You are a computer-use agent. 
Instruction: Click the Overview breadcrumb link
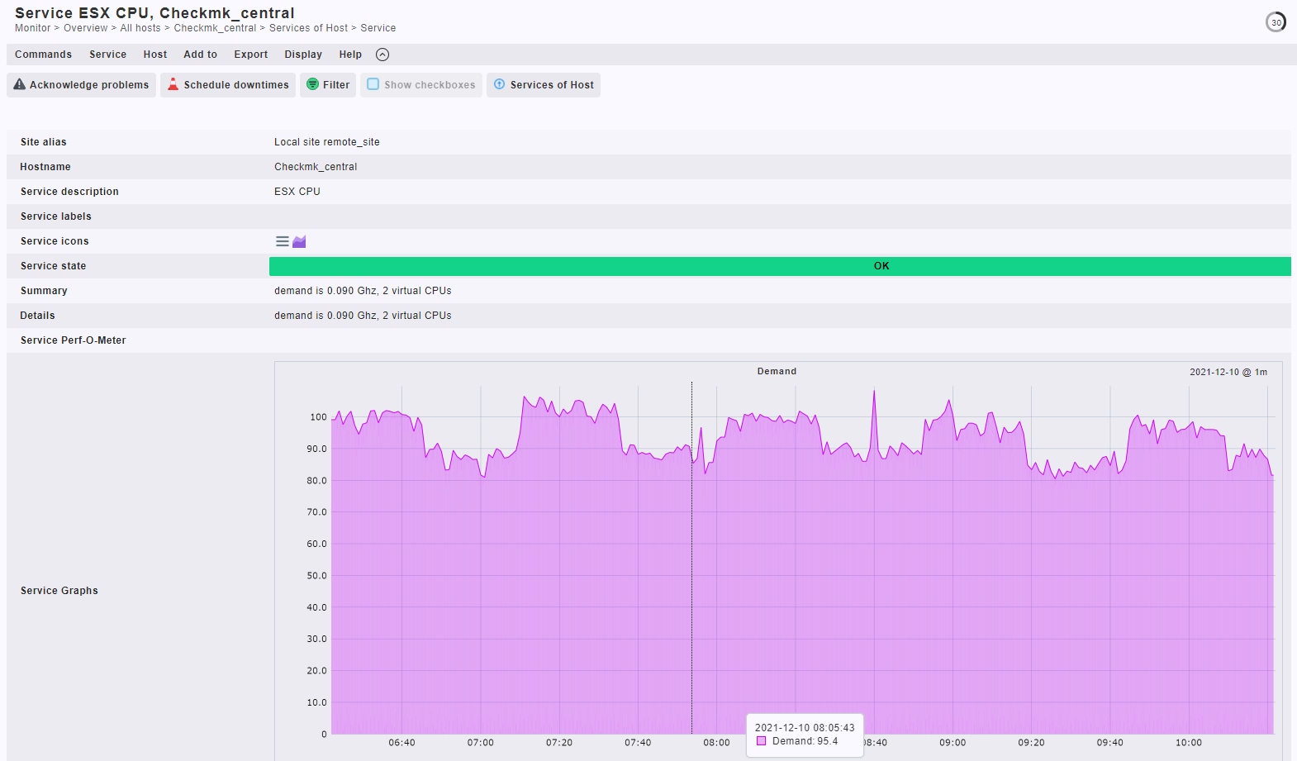click(x=86, y=28)
